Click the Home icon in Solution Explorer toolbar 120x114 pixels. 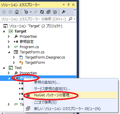(17, 12)
